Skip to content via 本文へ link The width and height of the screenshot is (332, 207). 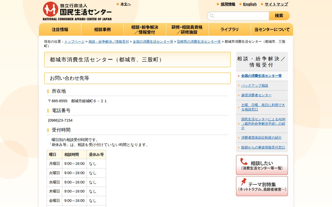click(x=126, y=4)
